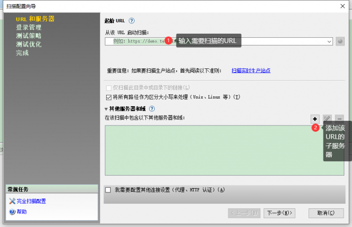Click the help icon beside 其他服务器和域
This screenshot has width=352, height=227.
(152, 109)
